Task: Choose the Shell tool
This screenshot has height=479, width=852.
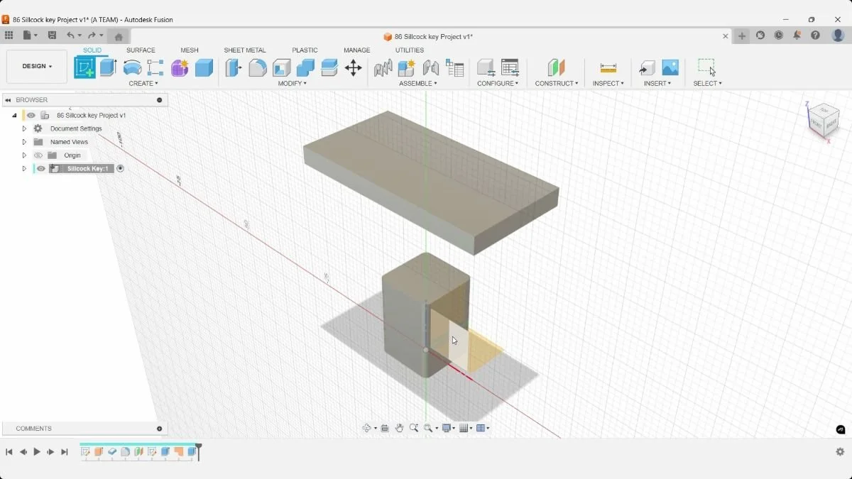Action: 282,67
